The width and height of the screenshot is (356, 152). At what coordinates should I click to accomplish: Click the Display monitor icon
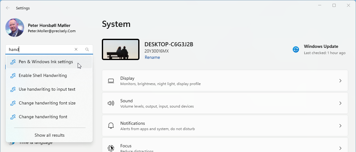click(111, 81)
